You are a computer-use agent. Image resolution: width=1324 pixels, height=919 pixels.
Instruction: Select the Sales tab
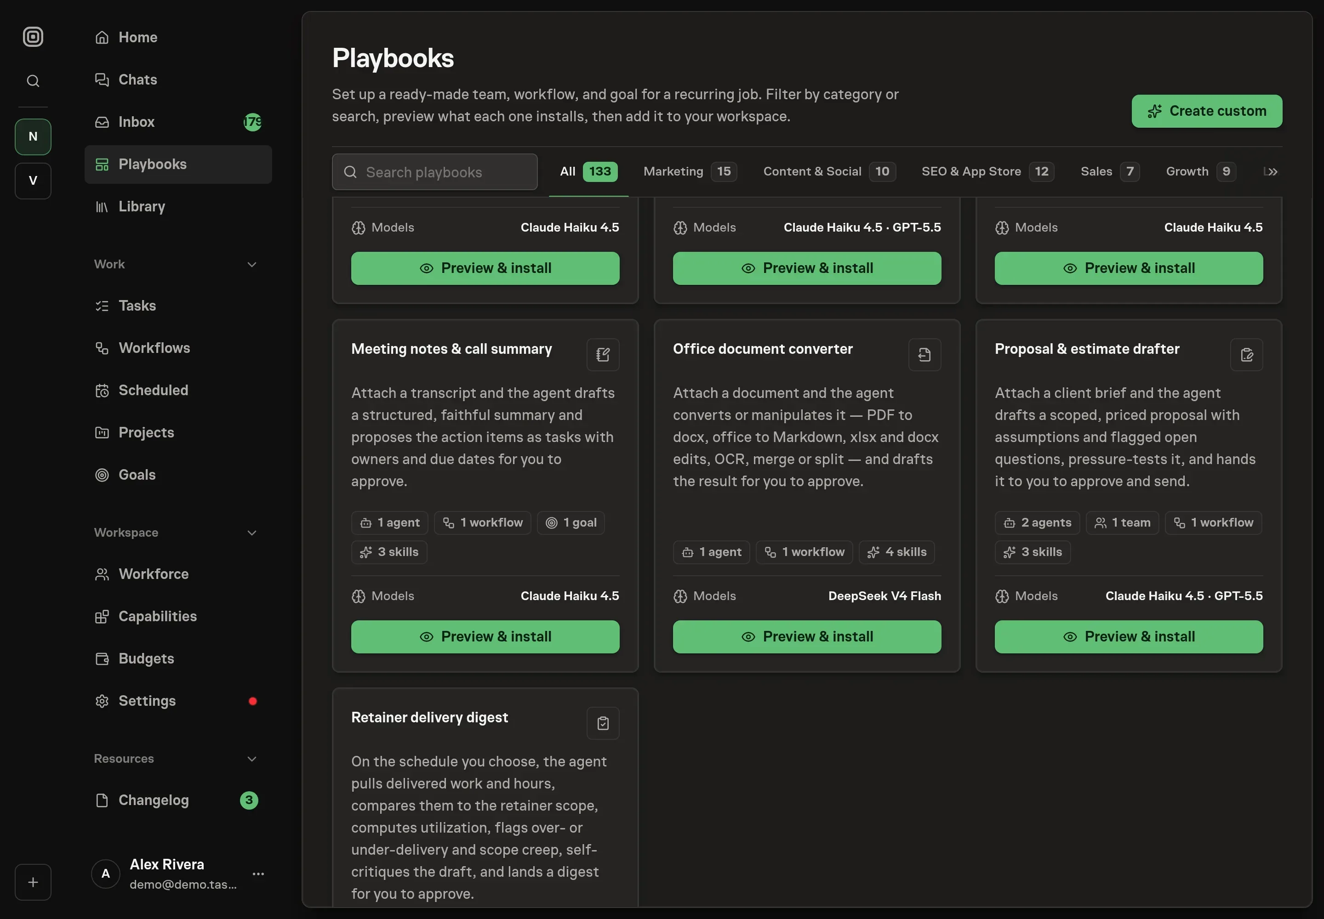1110,171
